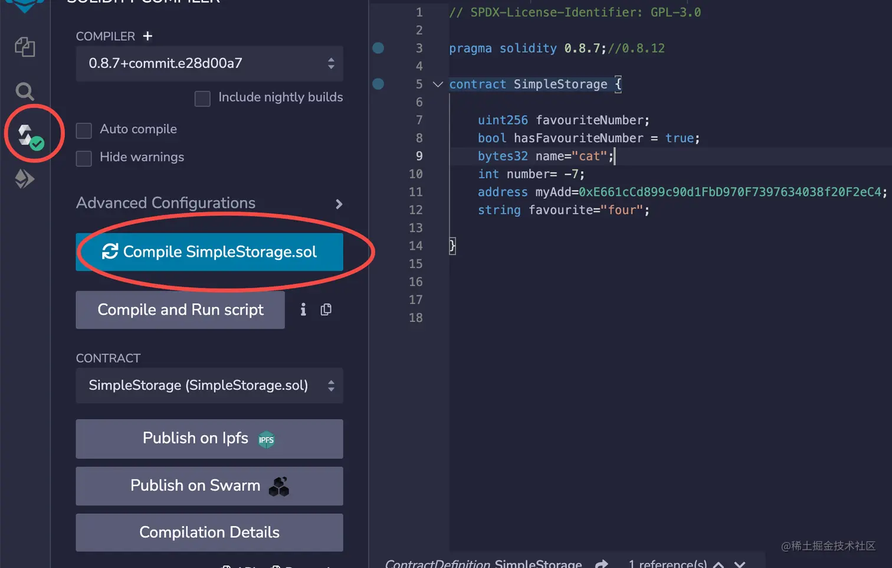Collapse the contract SimpleStorage code fold on line 5
The height and width of the screenshot is (568, 892).
click(438, 84)
